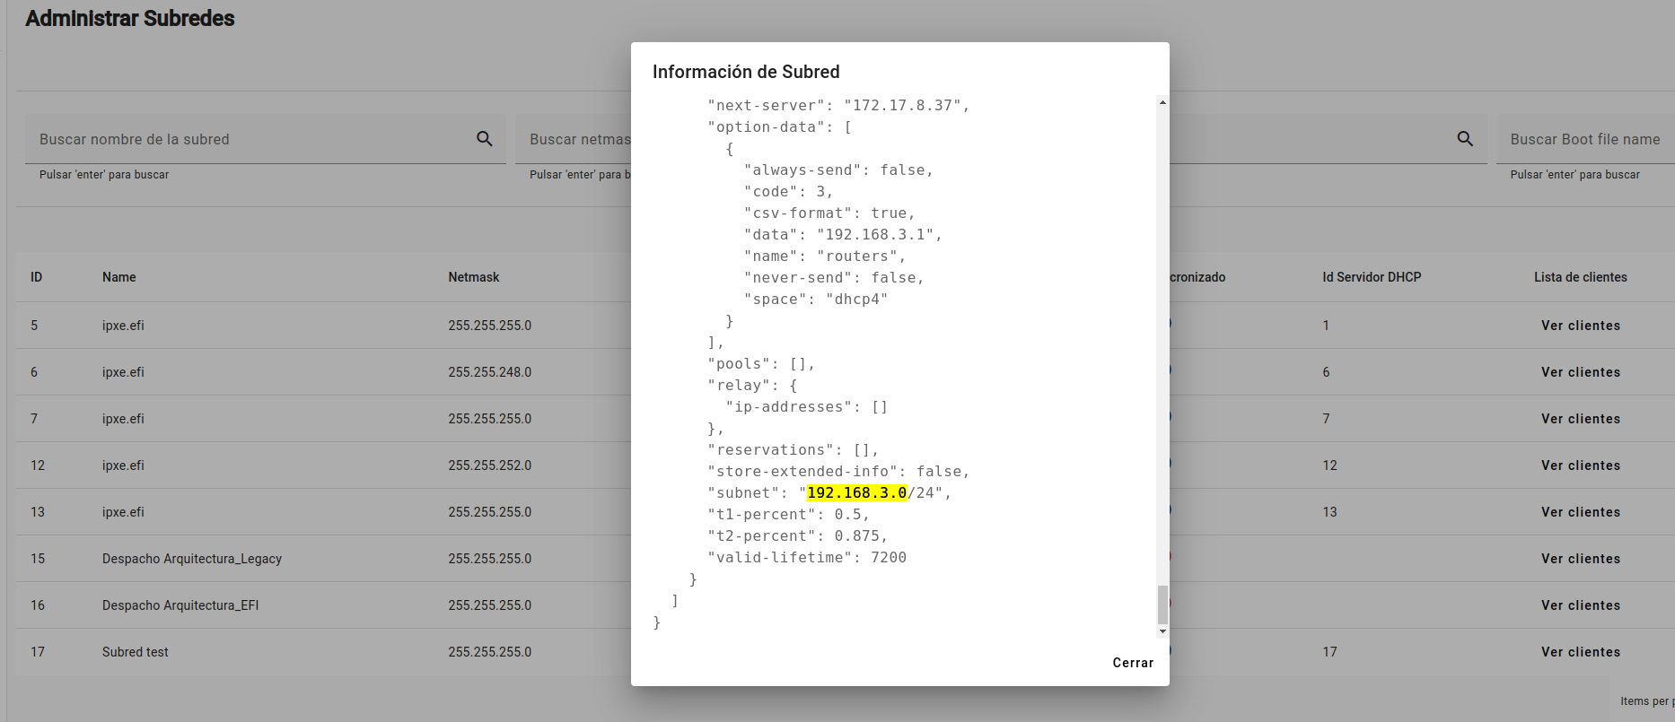
Task: Click the Name column header
Action: coord(118,277)
